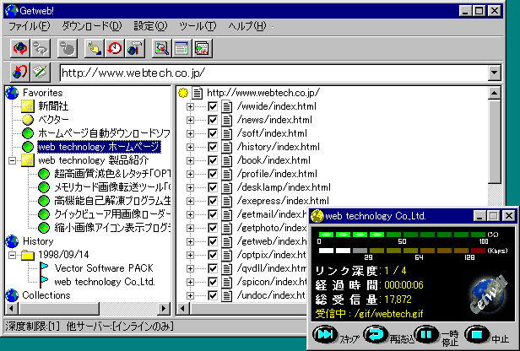Collapse the 1998/09/14 history folder
The width and height of the screenshot is (520, 351).
click(13, 255)
